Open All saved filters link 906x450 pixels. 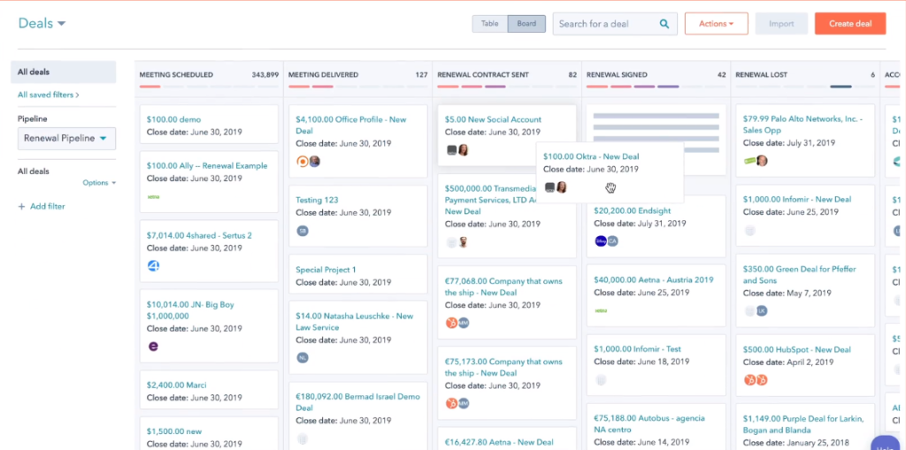click(48, 95)
